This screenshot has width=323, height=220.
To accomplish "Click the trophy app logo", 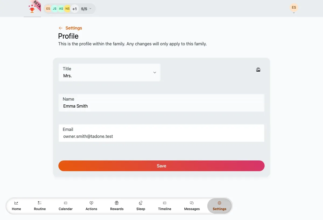I will point(32,9).
